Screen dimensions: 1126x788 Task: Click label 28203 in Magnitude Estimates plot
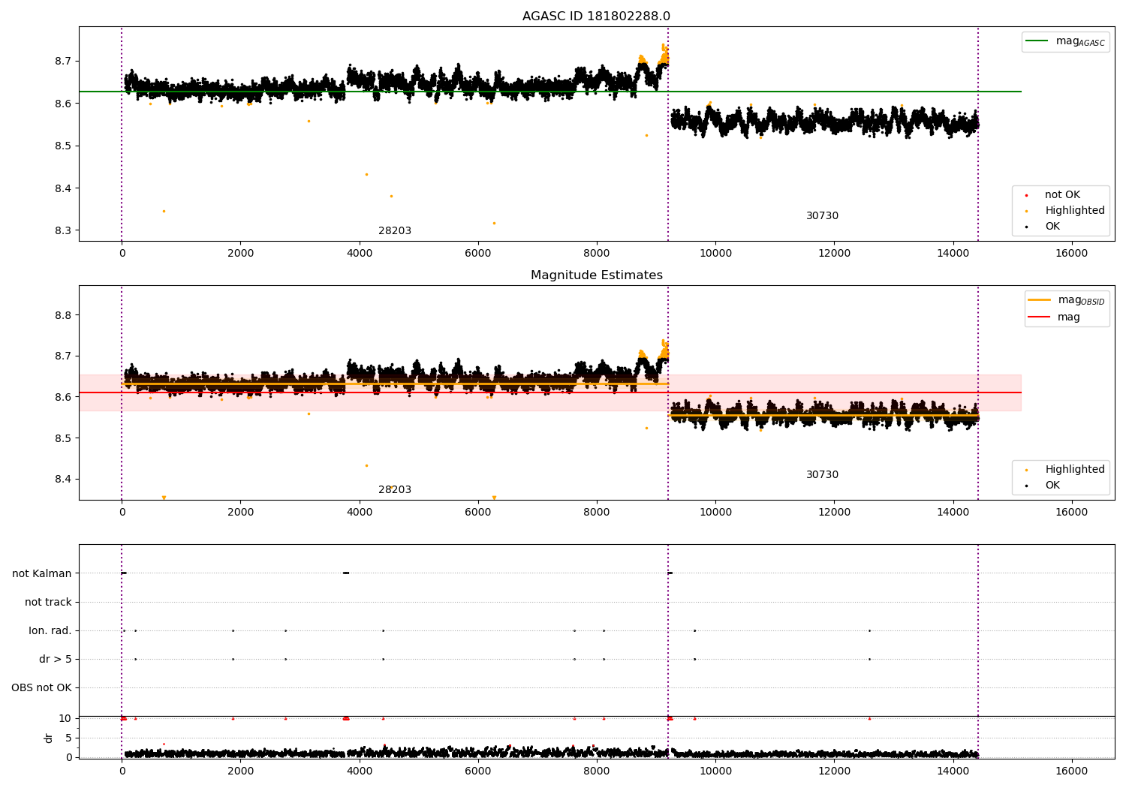(x=395, y=490)
